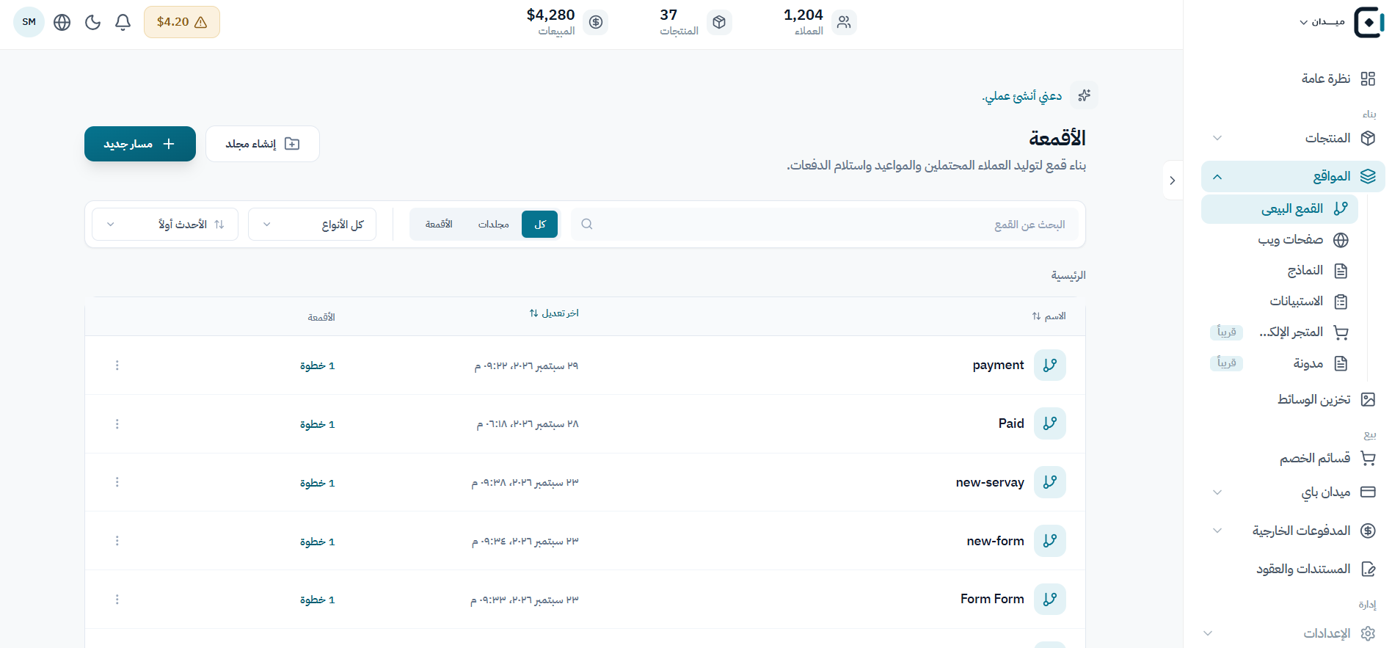Select the كل filter tab

point(540,224)
